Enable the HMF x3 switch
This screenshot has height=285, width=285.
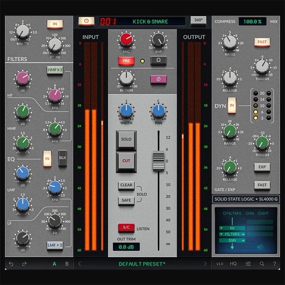[x=55, y=70]
